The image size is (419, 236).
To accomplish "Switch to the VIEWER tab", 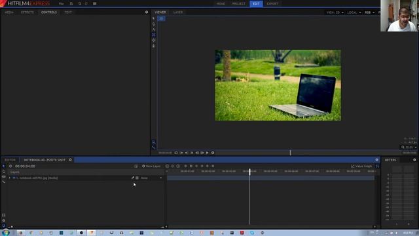I will [160, 12].
